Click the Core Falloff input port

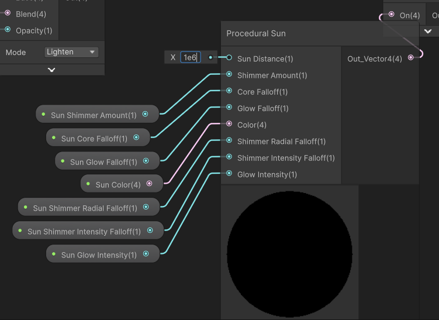pos(229,91)
